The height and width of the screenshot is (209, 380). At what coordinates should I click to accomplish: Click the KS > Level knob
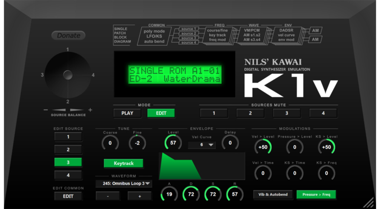[327, 147]
